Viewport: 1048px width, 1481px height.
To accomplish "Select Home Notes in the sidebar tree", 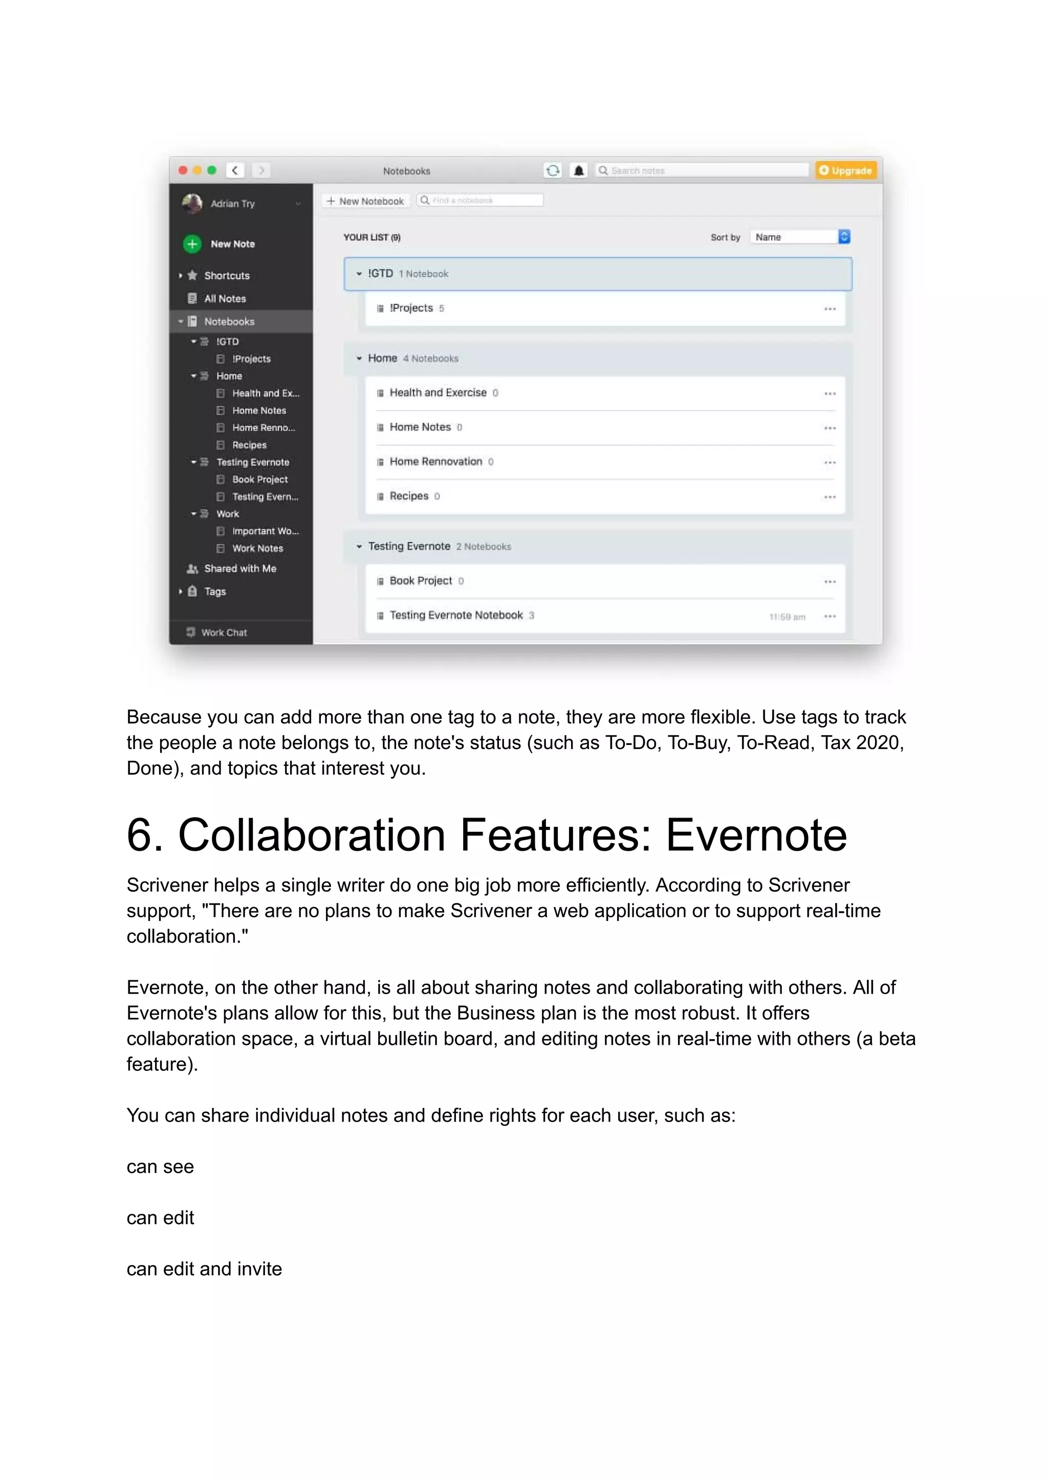I will coord(259,411).
